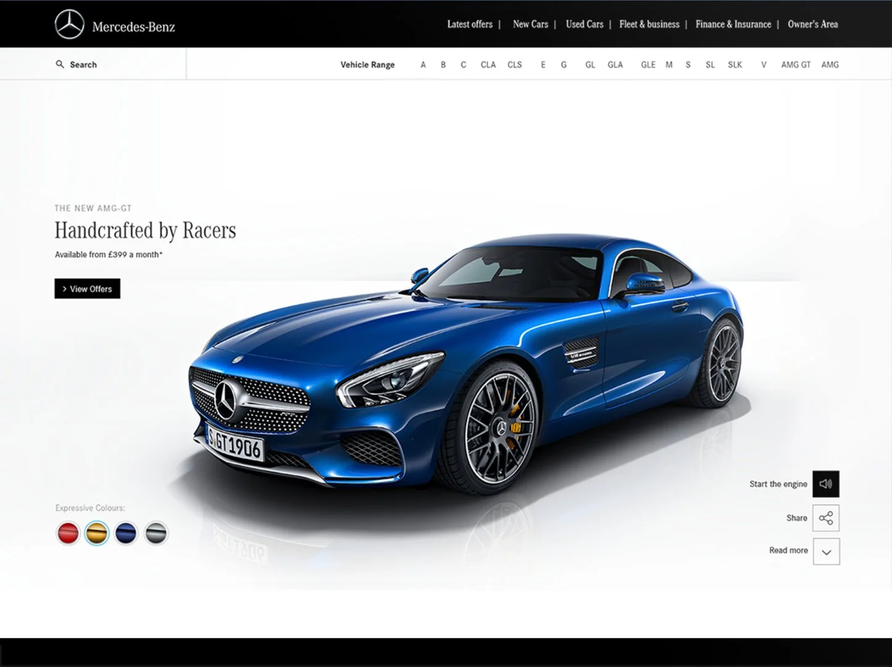Select V class in Vehicle Range
The image size is (892, 667).
[x=764, y=65]
